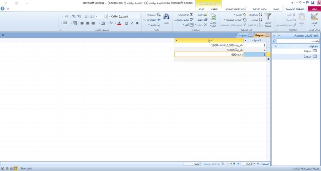Open navigation pane كافة كائنات Access dropdown
The image size is (321, 171).
pyautogui.click(x=279, y=35)
